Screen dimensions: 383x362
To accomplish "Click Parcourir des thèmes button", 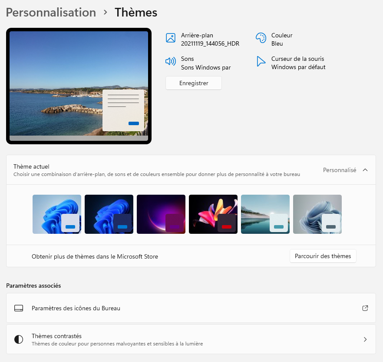I will click(x=323, y=256).
